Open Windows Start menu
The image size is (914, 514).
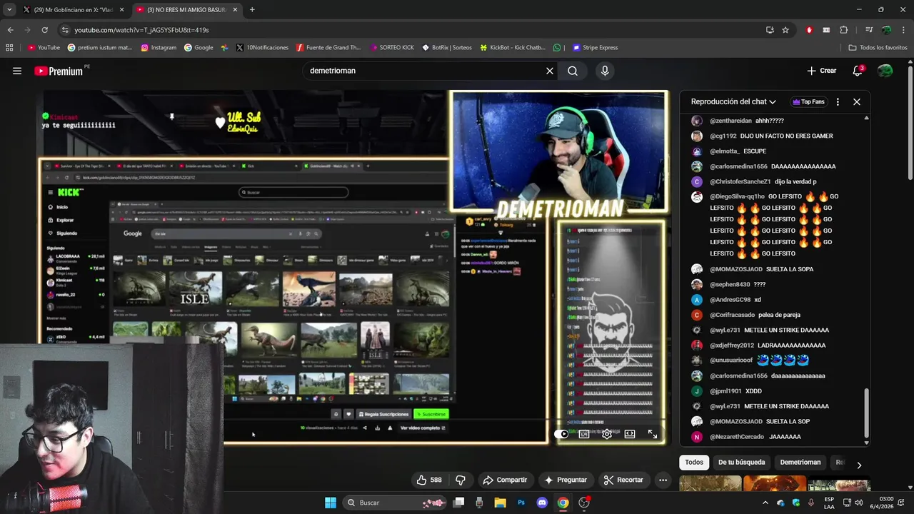[330, 503]
